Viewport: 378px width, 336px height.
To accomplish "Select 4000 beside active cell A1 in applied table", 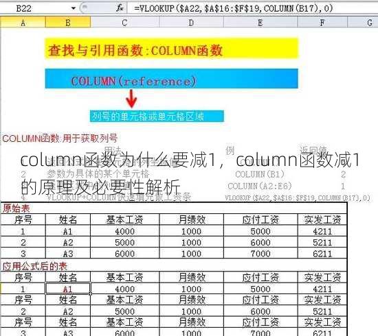I will click(x=124, y=289).
